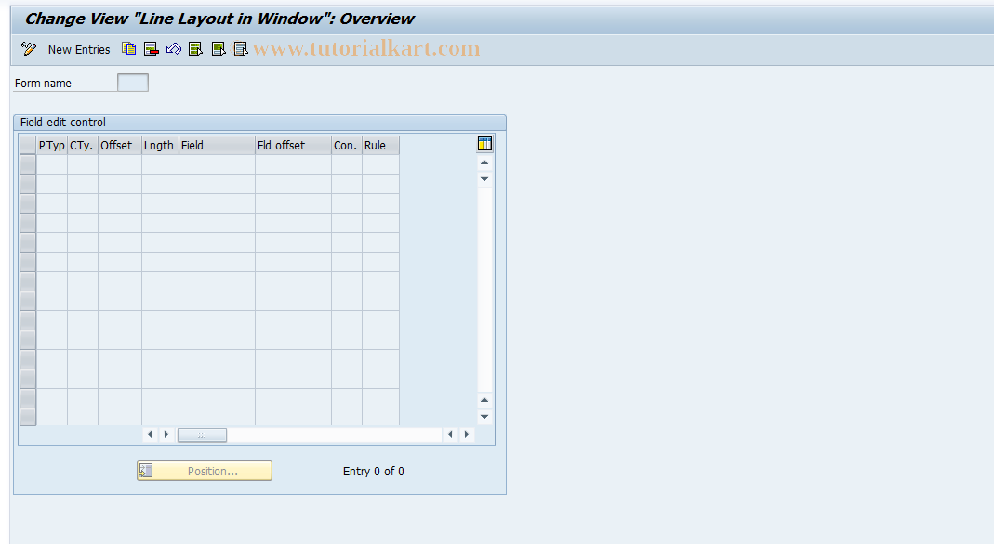
Task: Click the CTy. column header
Action: tap(83, 146)
